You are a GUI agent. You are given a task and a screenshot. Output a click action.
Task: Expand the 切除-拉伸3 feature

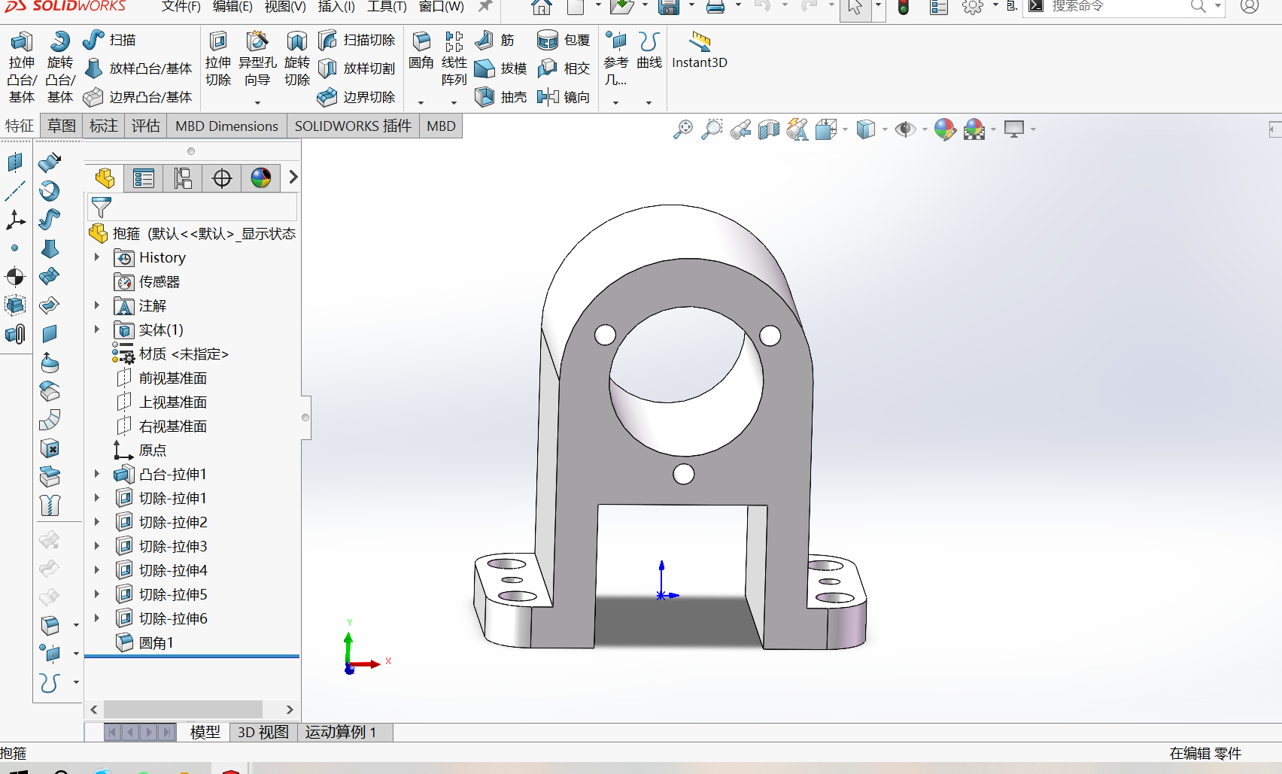(97, 546)
